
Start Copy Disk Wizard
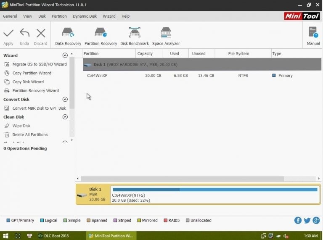click(x=24, y=82)
